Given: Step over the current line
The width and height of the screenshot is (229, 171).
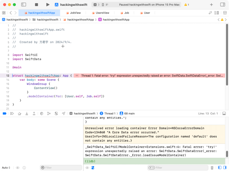Looking at the screenshot, I should (19, 113).
